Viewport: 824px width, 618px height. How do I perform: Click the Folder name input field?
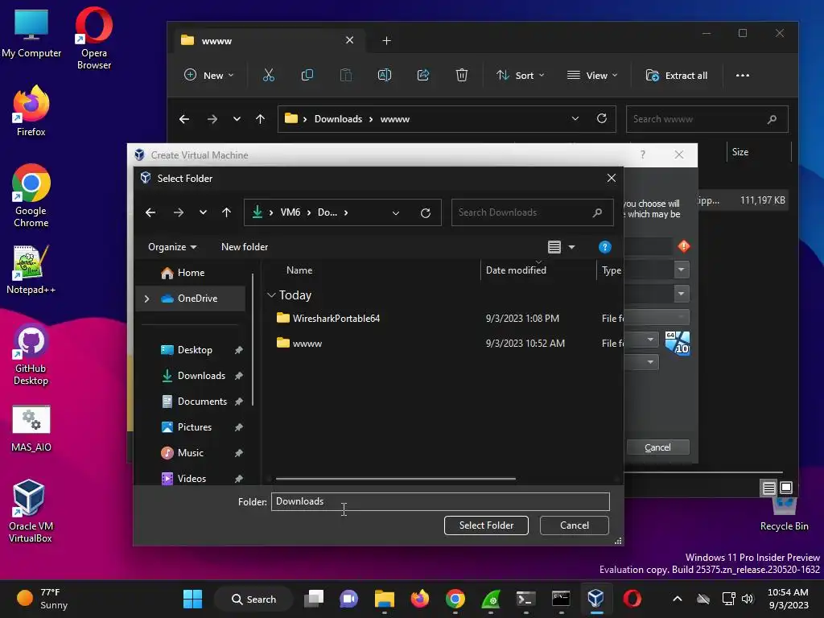coord(440,502)
